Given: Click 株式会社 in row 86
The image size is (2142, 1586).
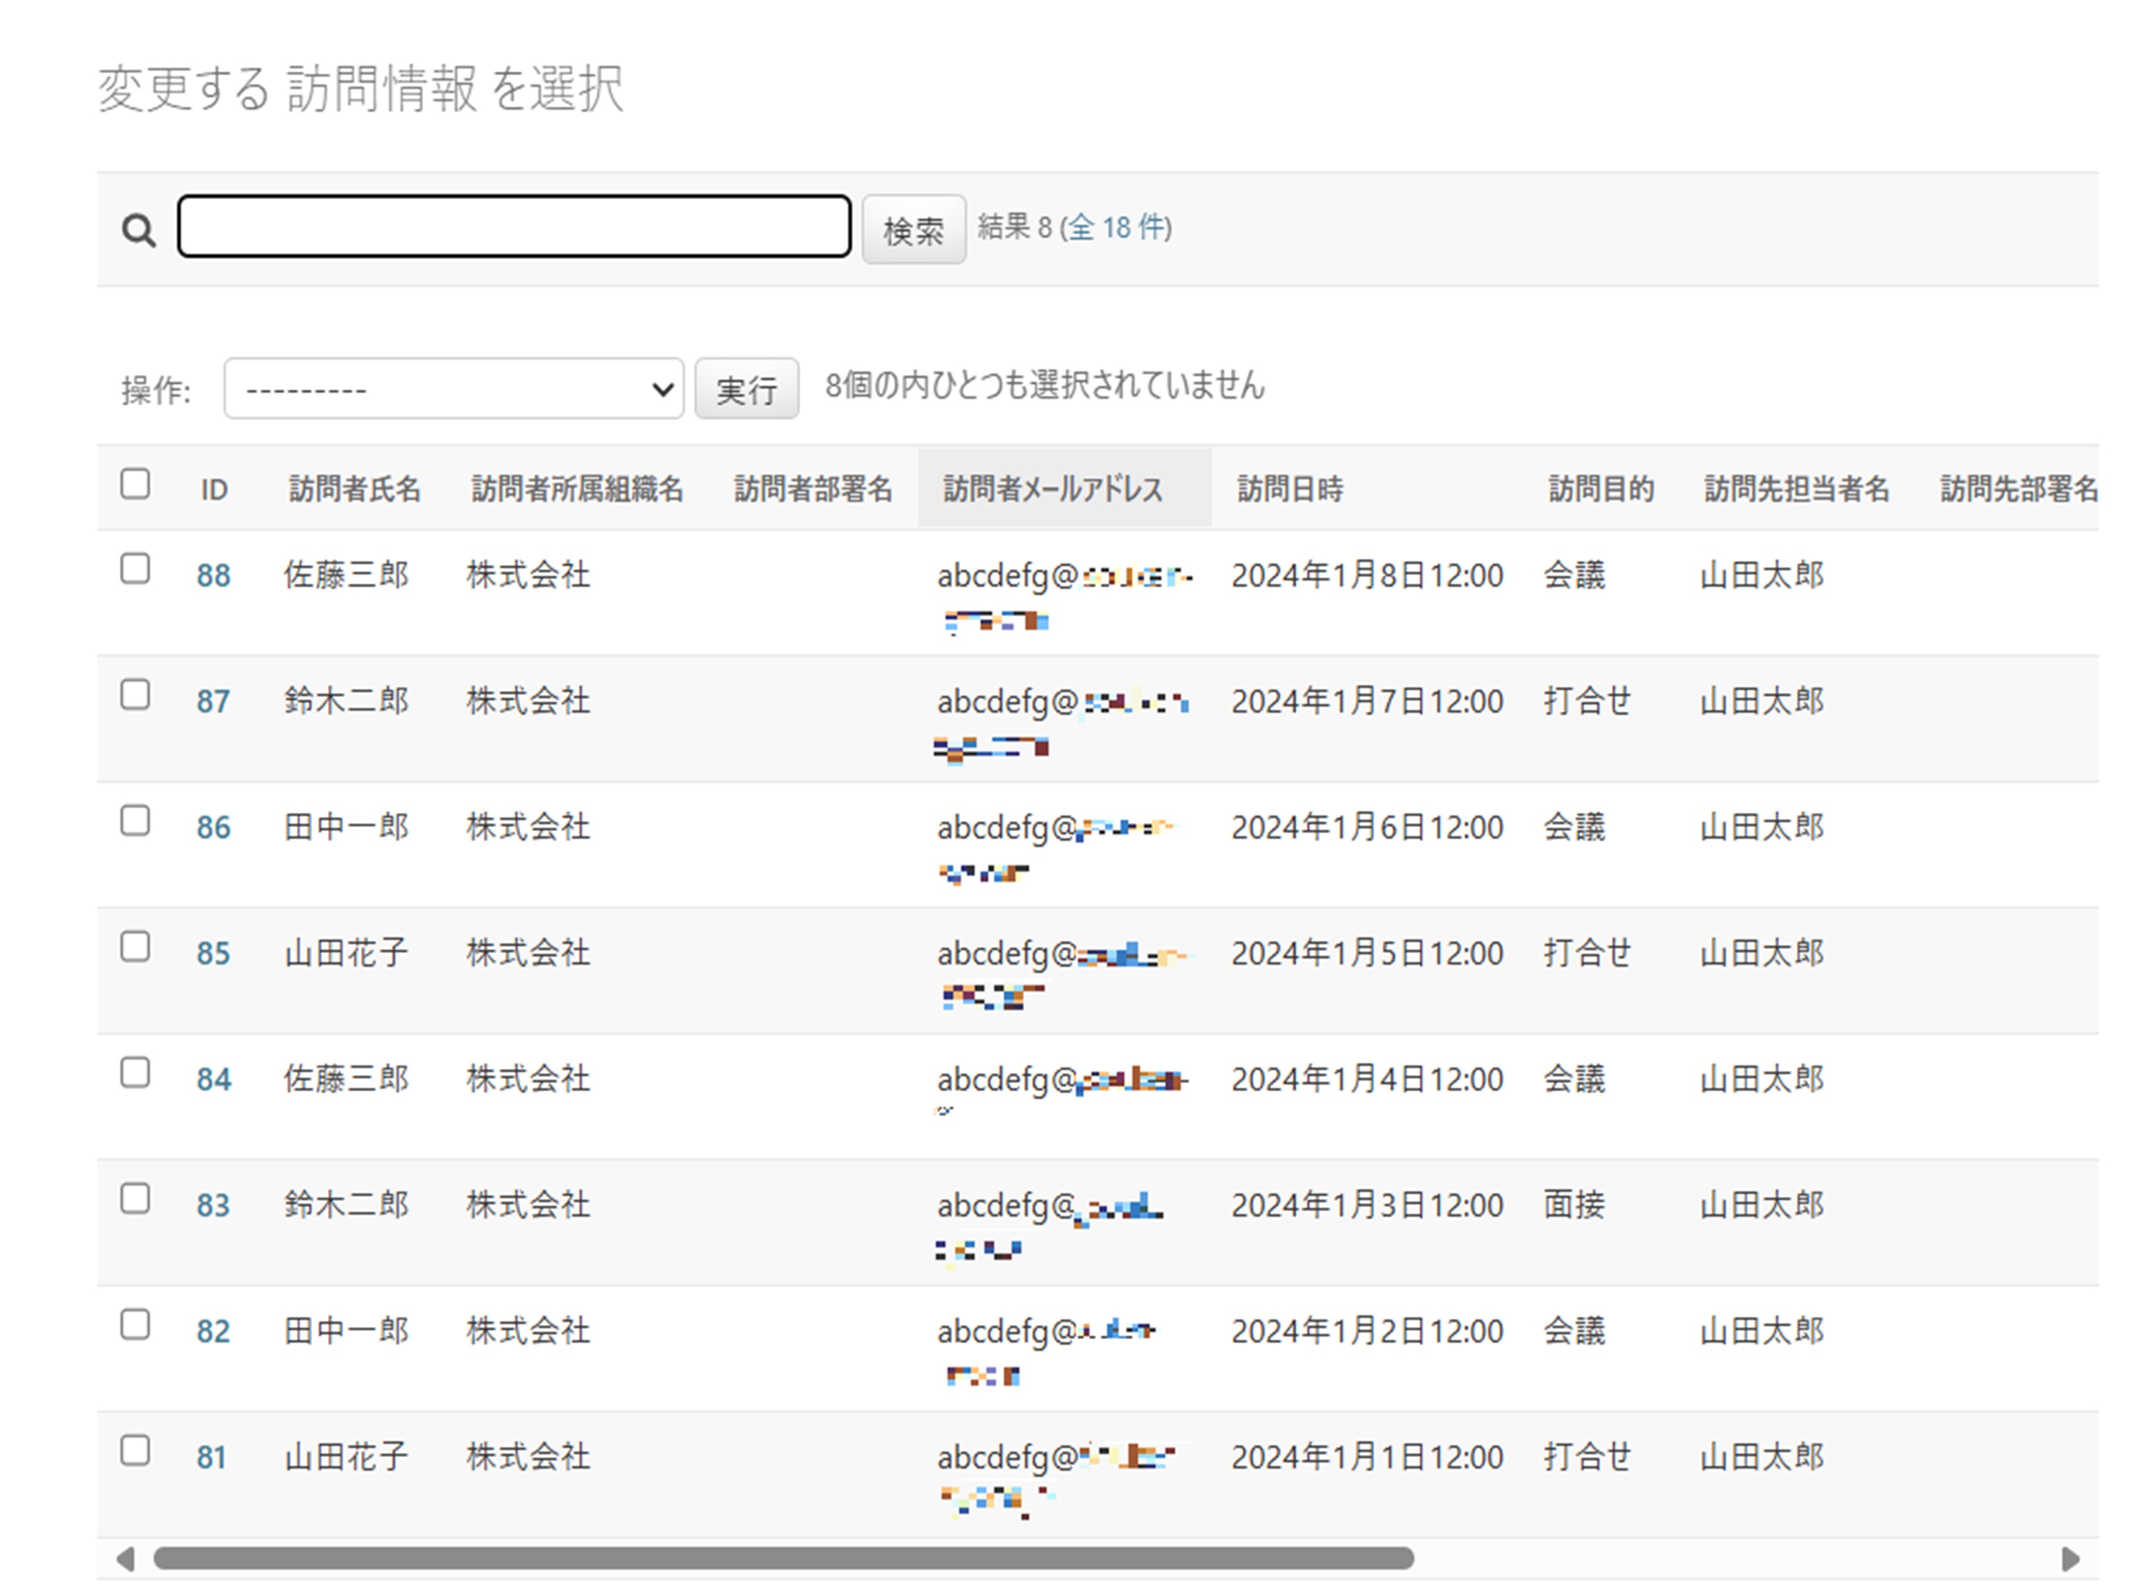Looking at the screenshot, I should tap(528, 826).
